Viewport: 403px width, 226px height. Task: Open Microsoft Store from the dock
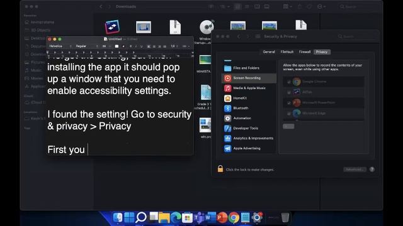(x=188, y=218)
